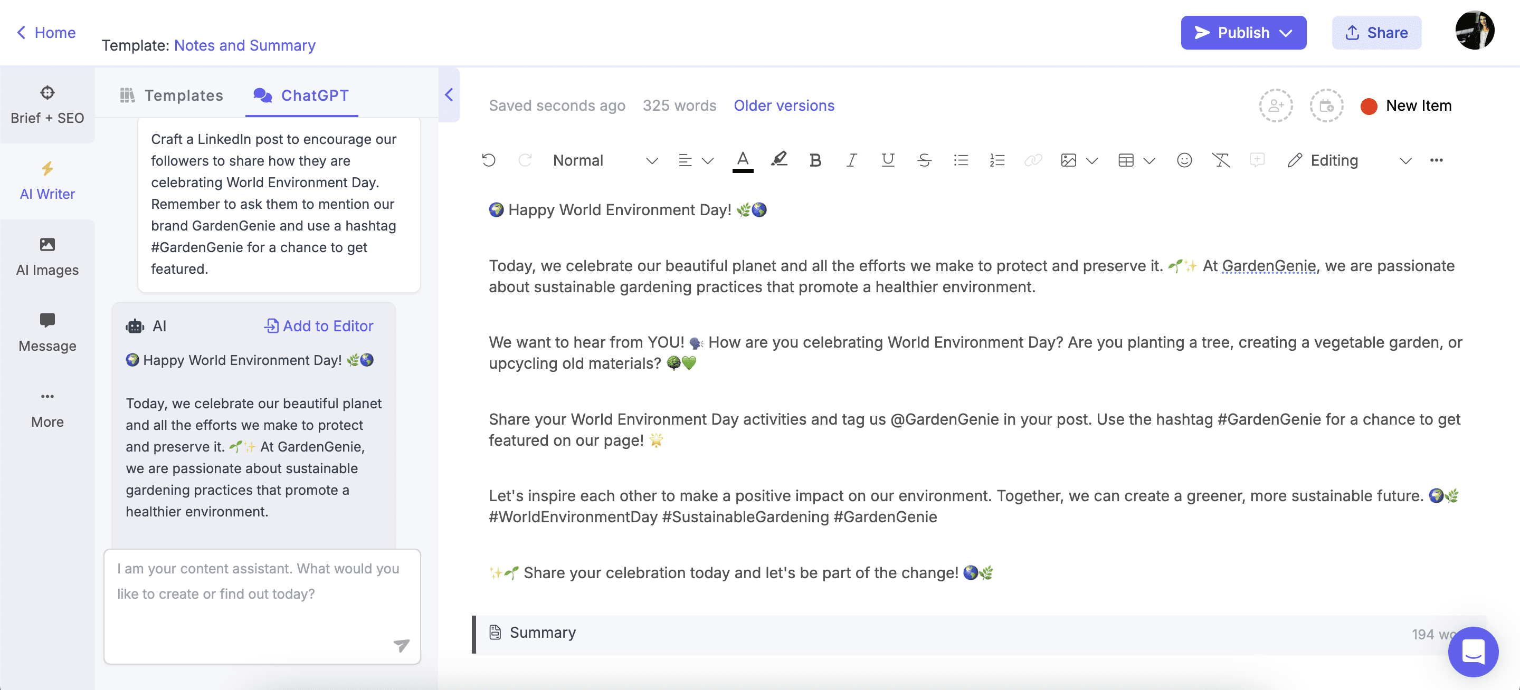Click the Share button
The width and height of the screenshot is (1520, 690).
tap(1376, 32)
